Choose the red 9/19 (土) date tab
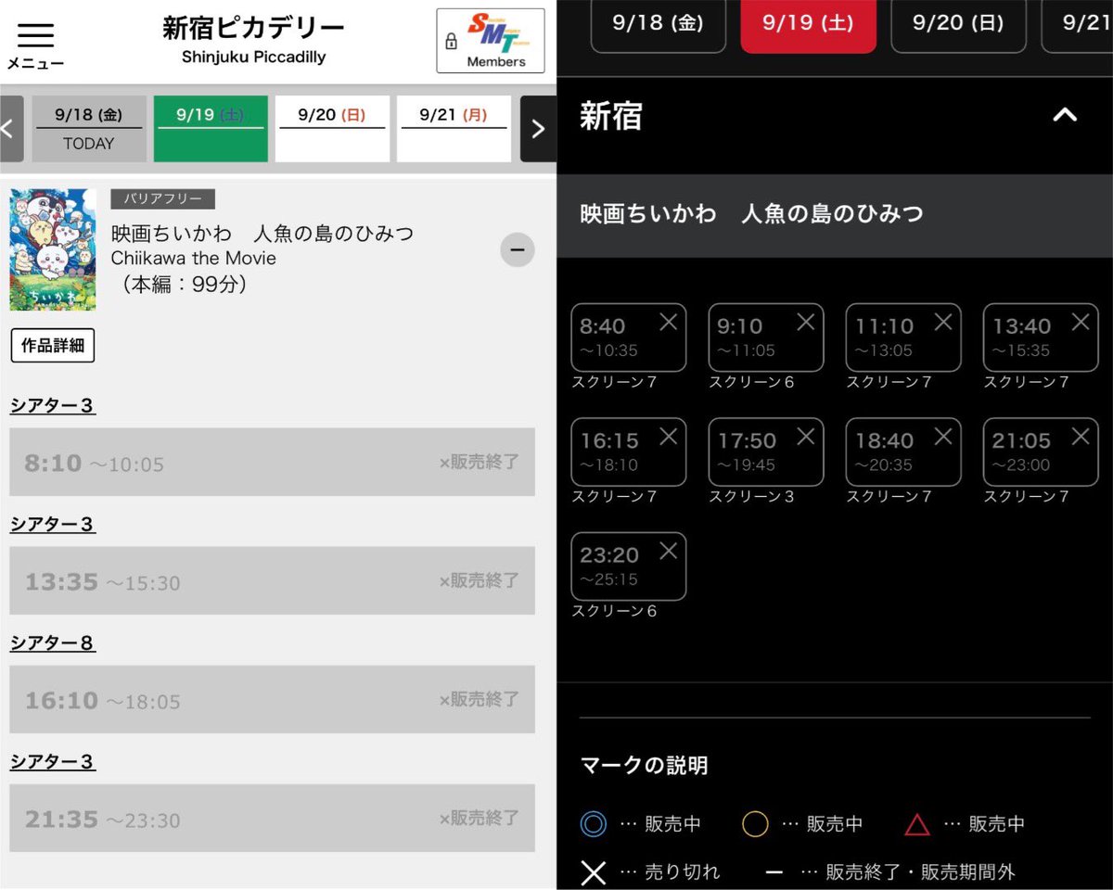Screen dimensions: 1113x890 click(808, 26)
